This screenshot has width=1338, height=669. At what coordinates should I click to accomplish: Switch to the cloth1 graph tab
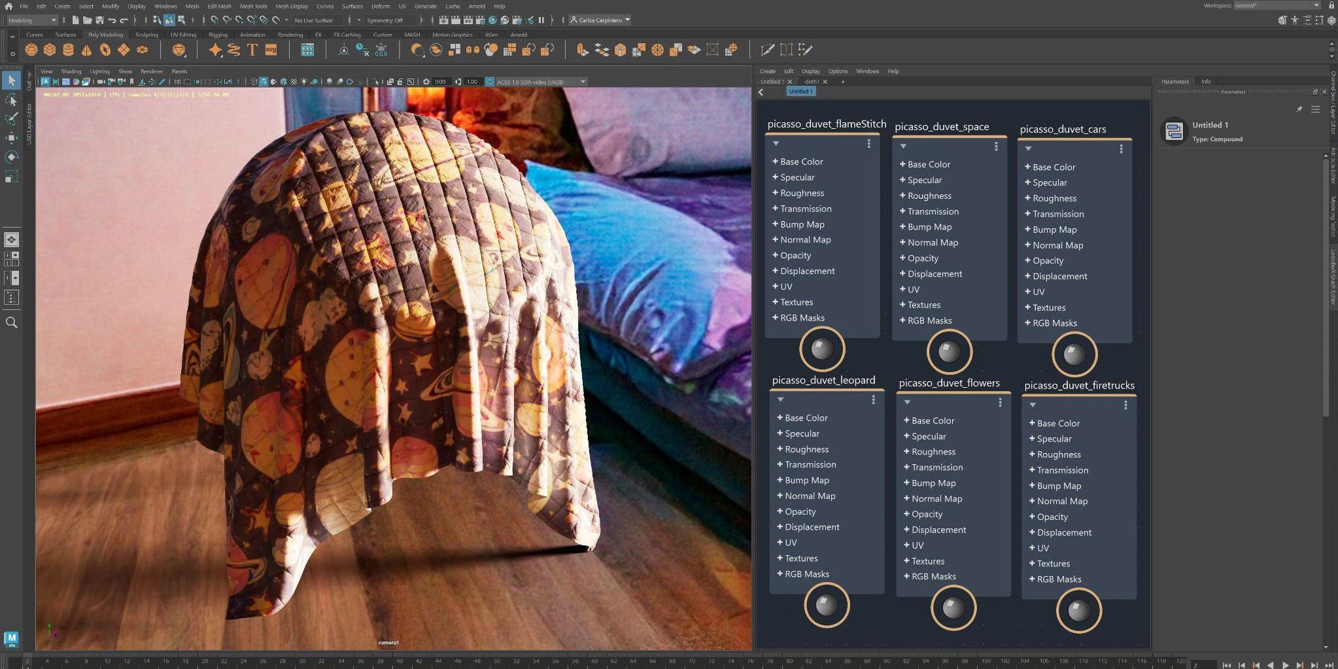click(812, 82)
